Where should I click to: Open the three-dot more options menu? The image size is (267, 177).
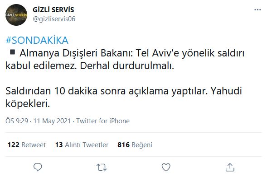pyautogui.click(x=257, y=9)
